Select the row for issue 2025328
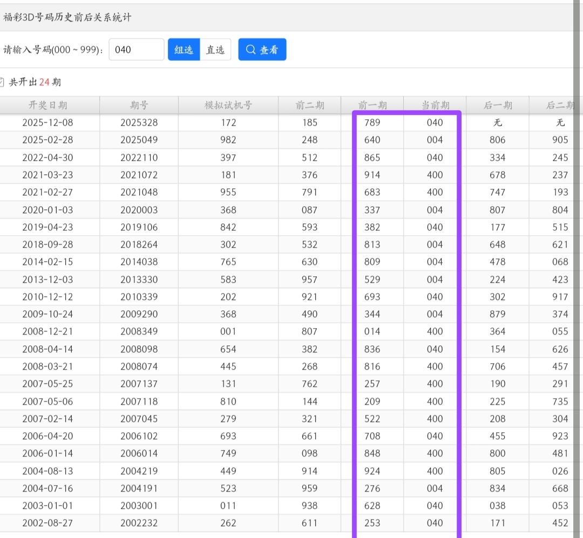Image resolution: width=583 pixels, height=538 pixels. pyautogui.click(x=139, y=122)
